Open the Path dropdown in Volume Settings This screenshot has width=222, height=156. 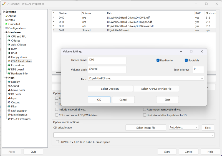click(x=202, y=79)
